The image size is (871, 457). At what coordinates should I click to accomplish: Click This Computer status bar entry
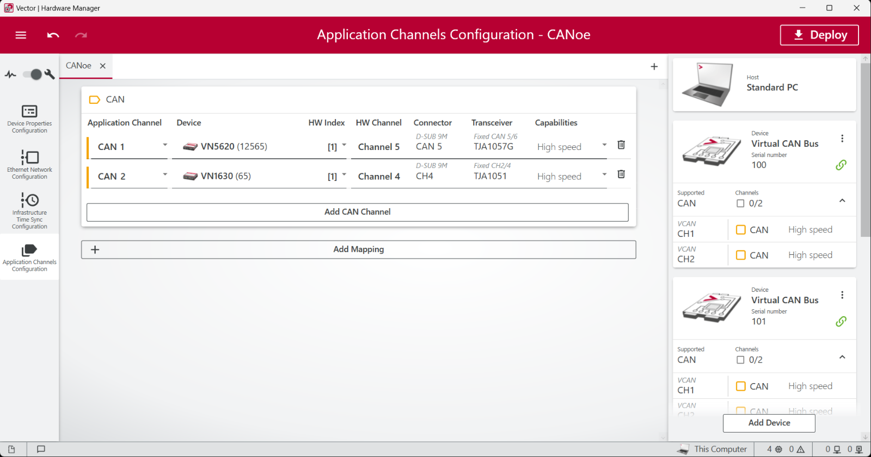(712, 449)
